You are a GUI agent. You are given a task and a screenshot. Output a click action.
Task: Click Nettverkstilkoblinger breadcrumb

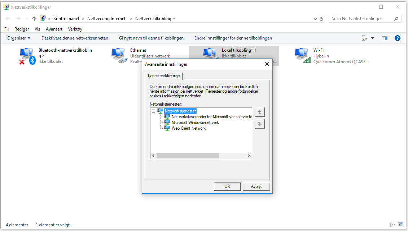pyautogui.click(x=155, y=19)
